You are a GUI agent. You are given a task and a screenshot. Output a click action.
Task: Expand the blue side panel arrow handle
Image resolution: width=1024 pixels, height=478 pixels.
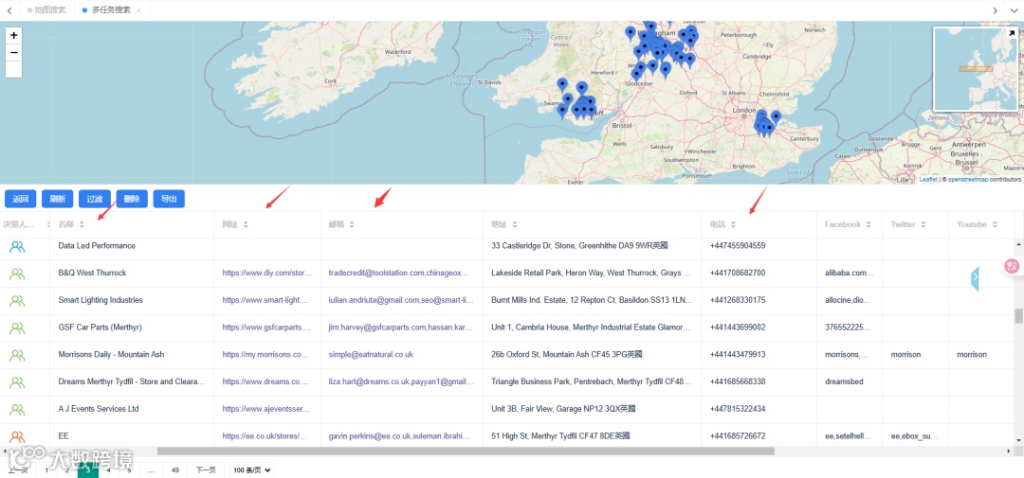click(975, 278)
